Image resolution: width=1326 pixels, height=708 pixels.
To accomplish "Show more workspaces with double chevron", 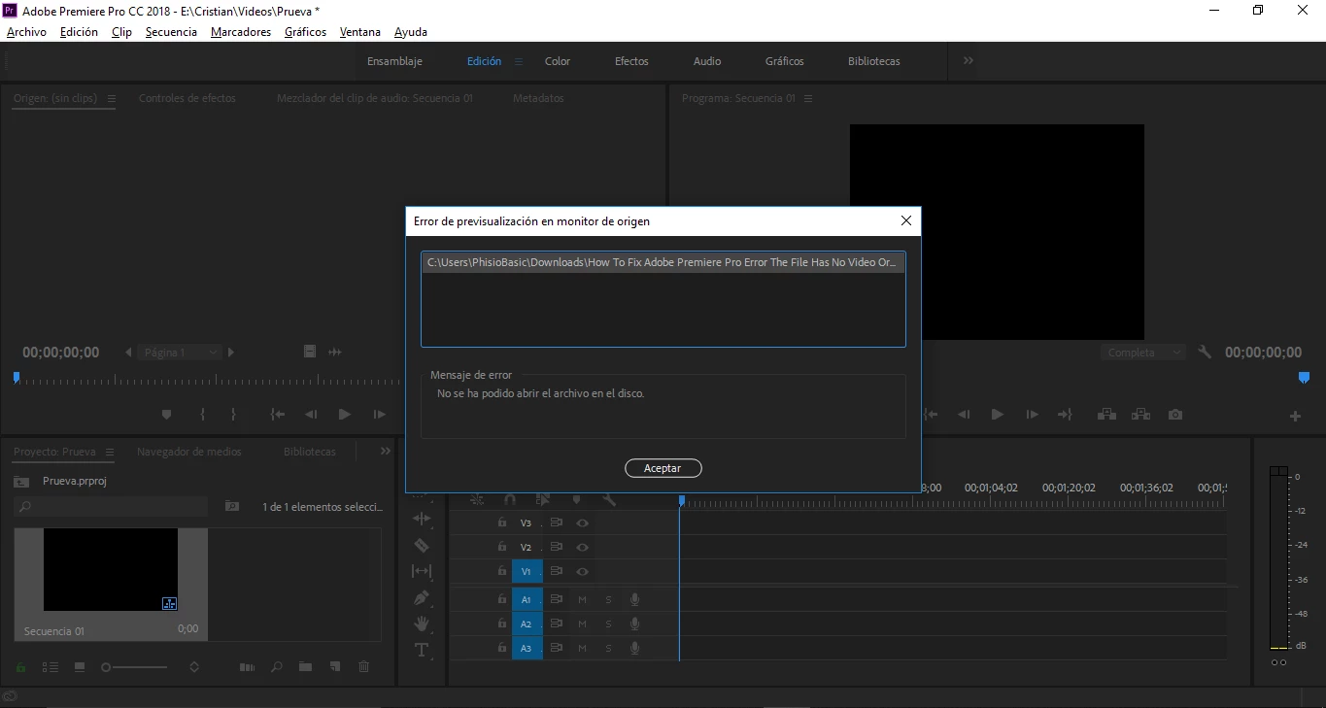I will 969,60.
